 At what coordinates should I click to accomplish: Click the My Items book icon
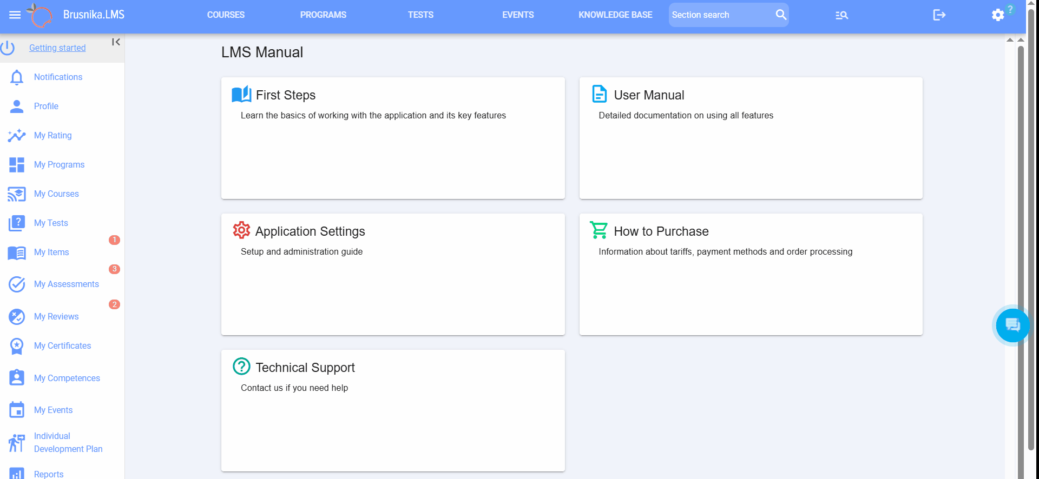[x=17, y=252]
